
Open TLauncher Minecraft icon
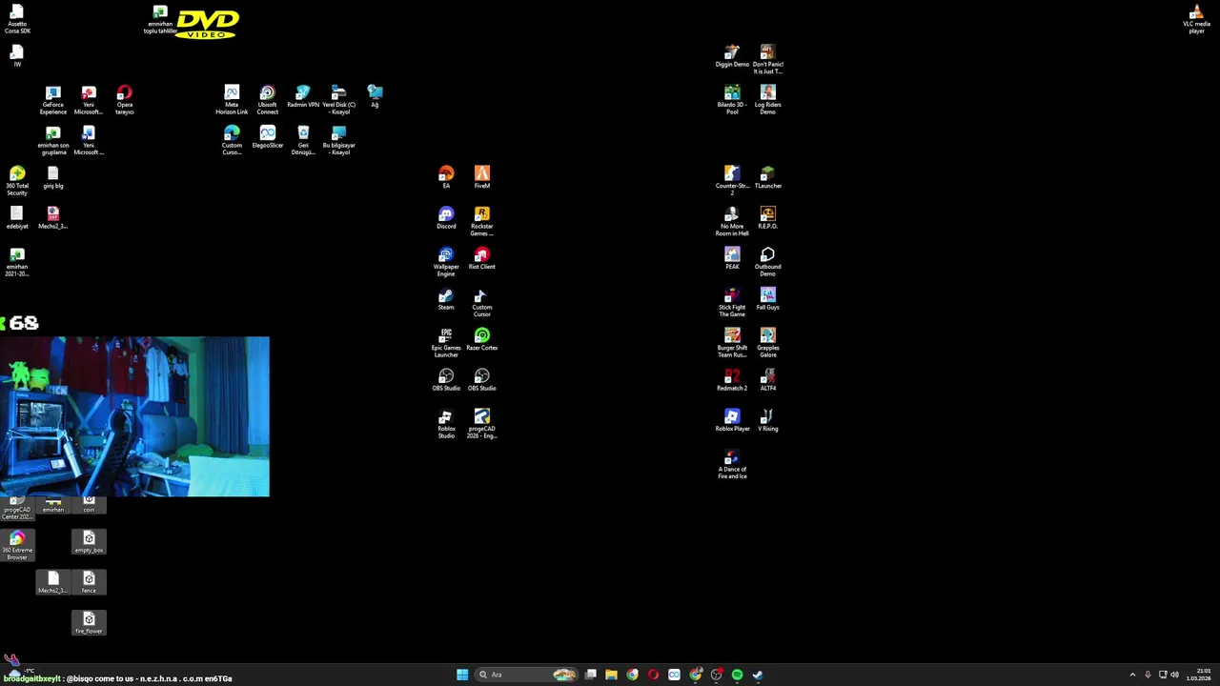point(768,178)
